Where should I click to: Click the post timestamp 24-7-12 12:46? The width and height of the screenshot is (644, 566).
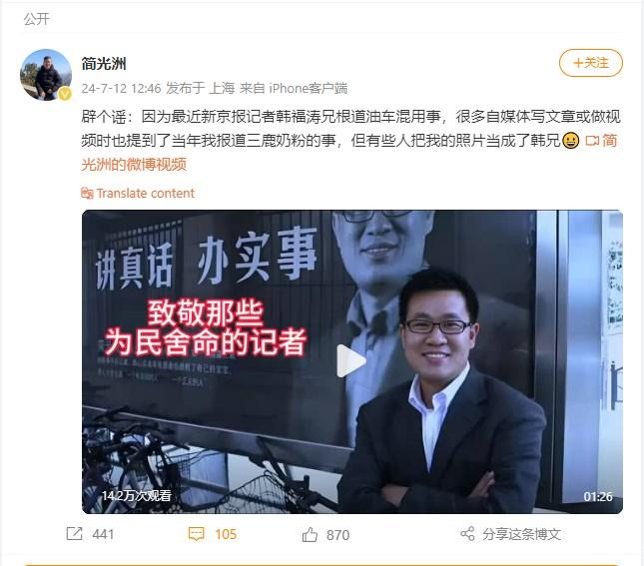pyautogui.click(x=121, y=88)
